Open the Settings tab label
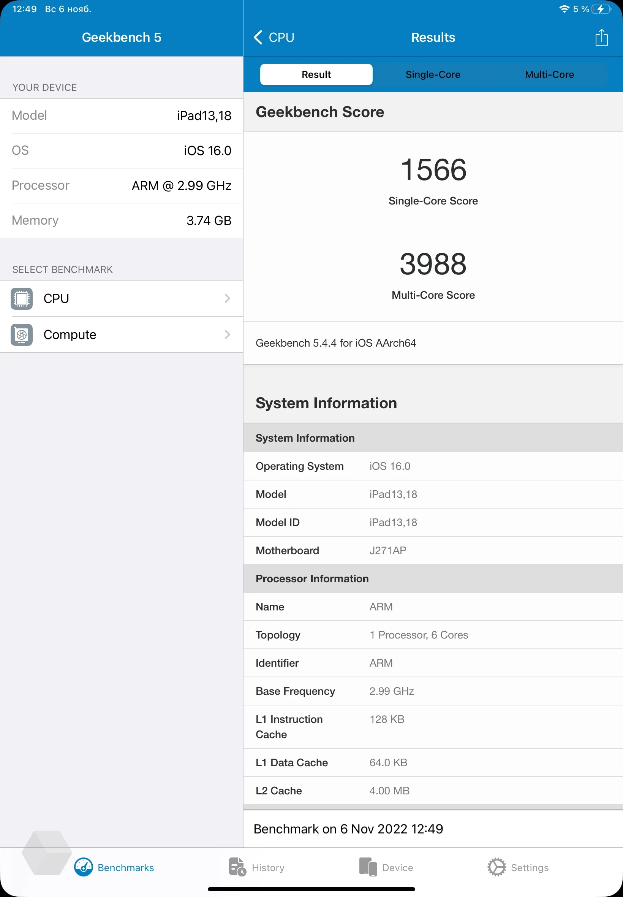This screenshot has height=897, width=623. 530,867
